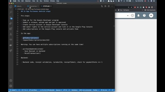Open errors and warnings status counter
165x92 pixels.
(x=25, y=90)
